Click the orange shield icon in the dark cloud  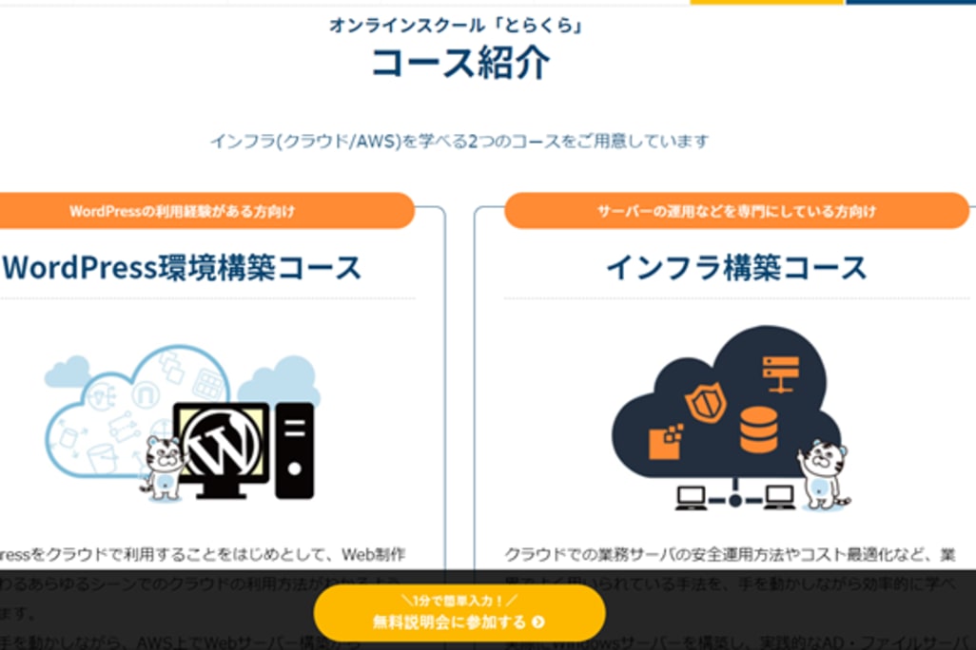click(707, 402)
